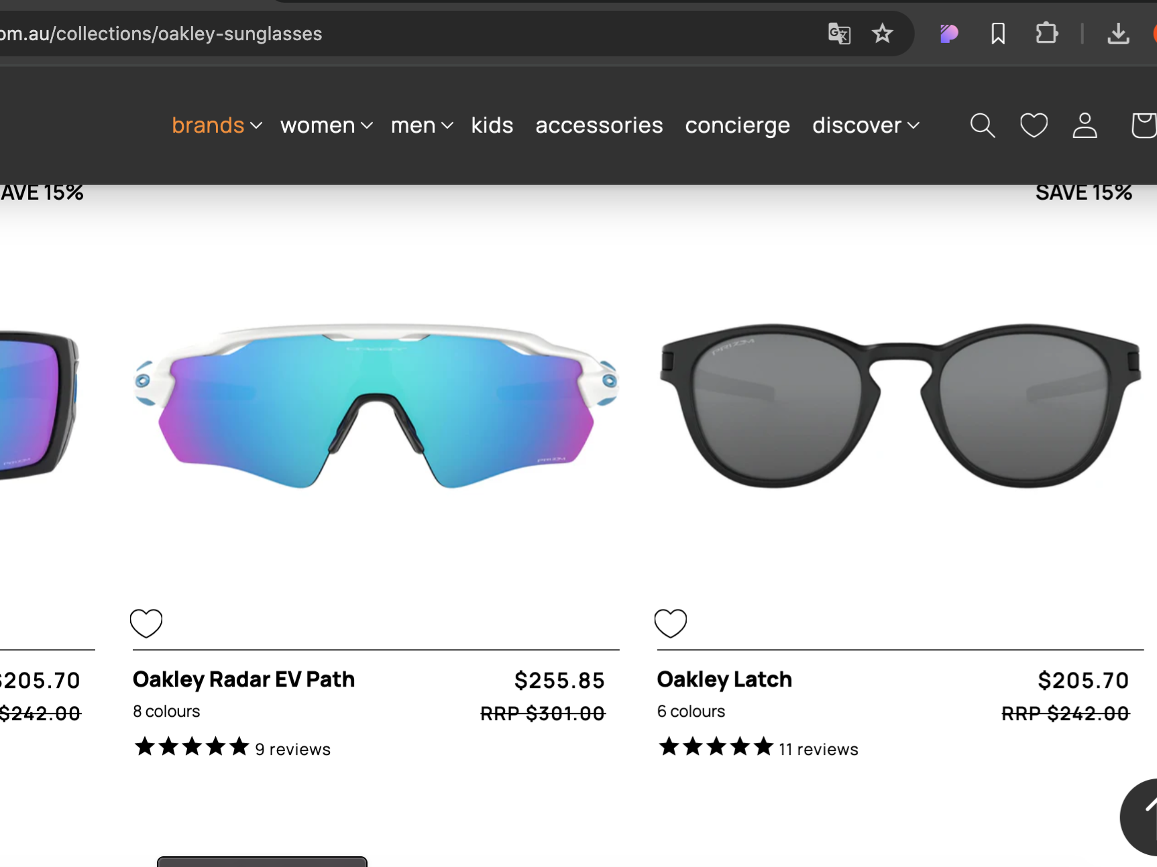The height and width of the screenshot is (867, 1157).
Task: Bookmark this page with the star icon
Action: click(x=882, y=34)
